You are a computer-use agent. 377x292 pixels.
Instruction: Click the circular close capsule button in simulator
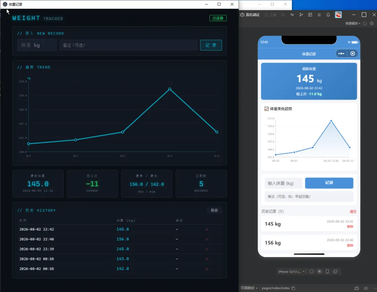coord(353,54)
